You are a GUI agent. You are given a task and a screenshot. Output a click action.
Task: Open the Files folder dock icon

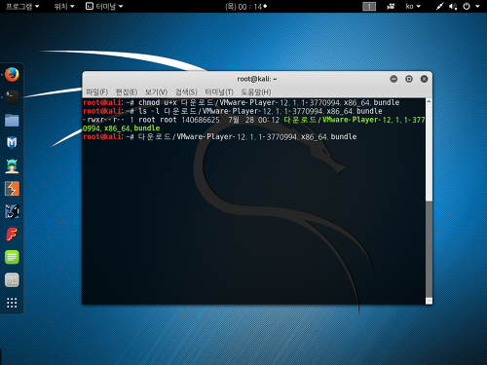point(12,121)
